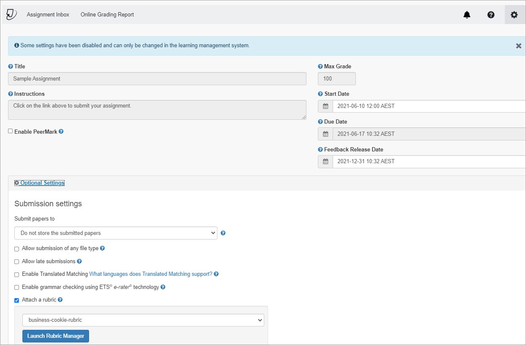Click the Max Grade field
Screen dimensions: 526x345
(337, 79)
